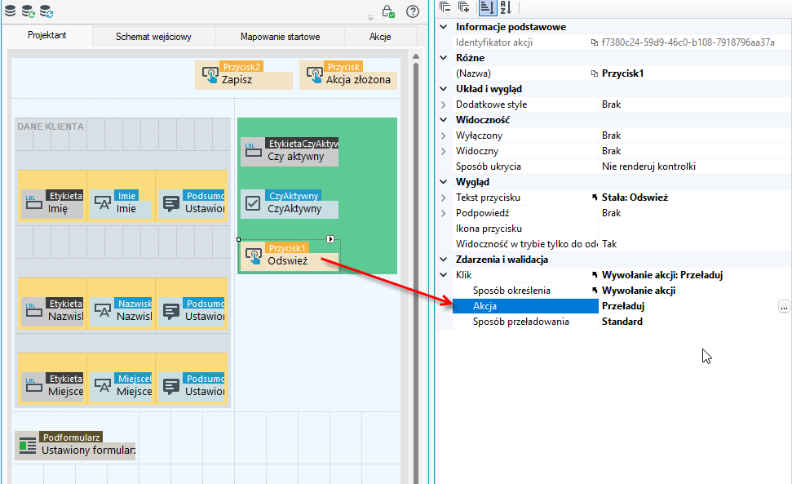The width and height of the screenshot is (792, 484).
Task: Open help via question mark icon
Action: pyautogui.click(x=413, y=11)
